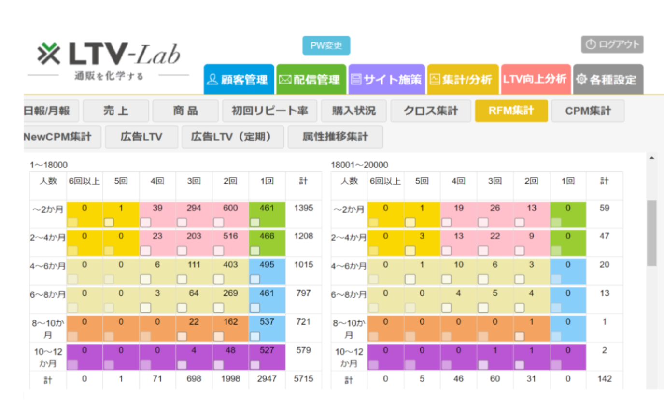
Task: Open the 集計/分析 analytics tab
Action: (463, 80)
